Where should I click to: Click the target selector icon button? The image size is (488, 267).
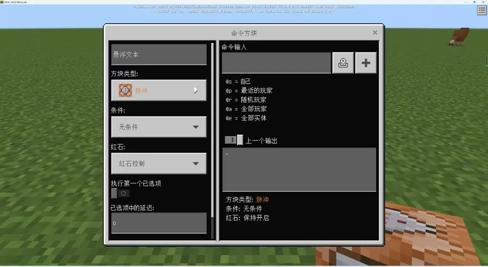pyautogui.click(x=343, y=63)
